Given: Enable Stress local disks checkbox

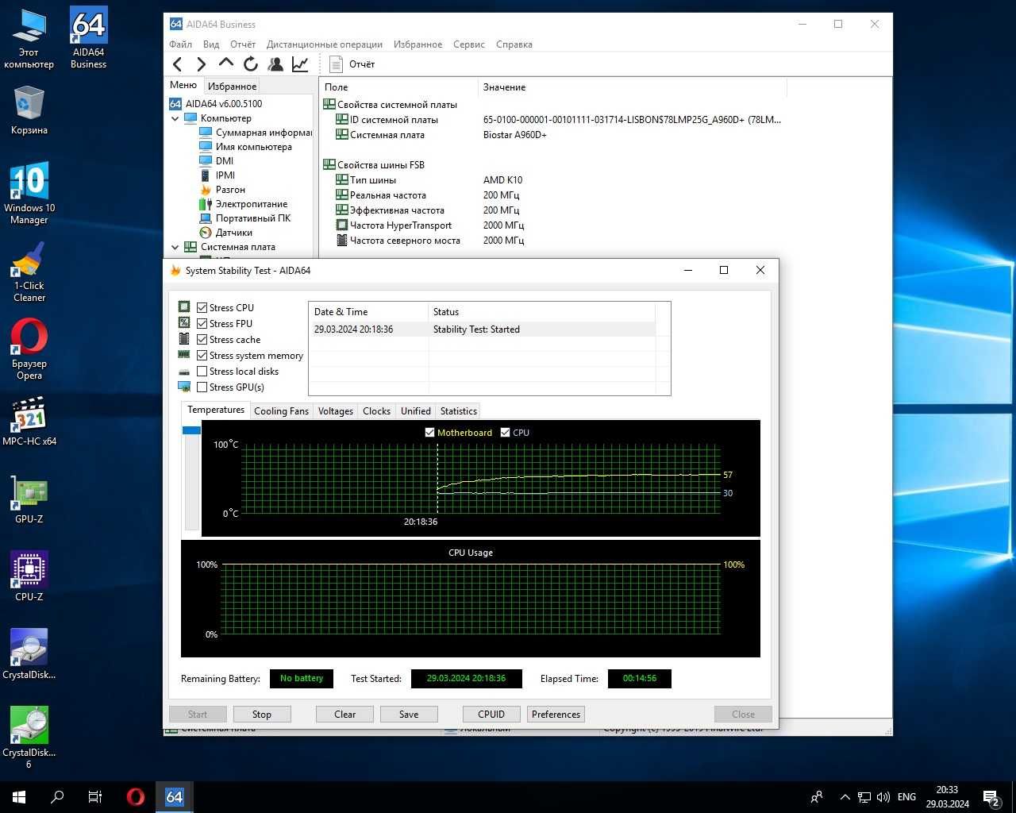Looking at the screenshot, I should coord(202,372).
